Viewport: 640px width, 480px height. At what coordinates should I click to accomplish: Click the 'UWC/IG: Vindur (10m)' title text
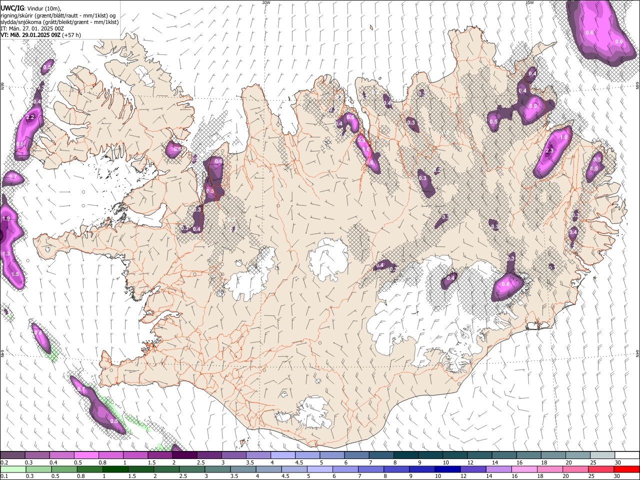tap(30, 8)
